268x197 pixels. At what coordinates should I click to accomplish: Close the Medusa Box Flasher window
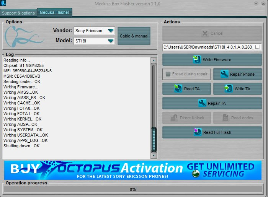pyautogui.click(x=263, y=3)
